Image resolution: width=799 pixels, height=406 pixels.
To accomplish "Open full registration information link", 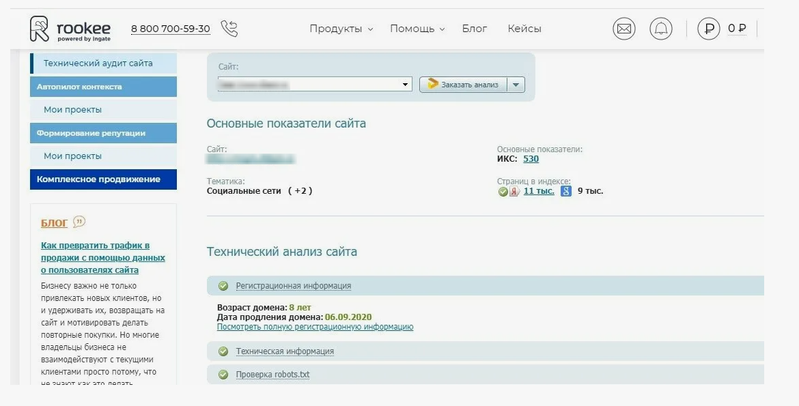I will [315, 327].
